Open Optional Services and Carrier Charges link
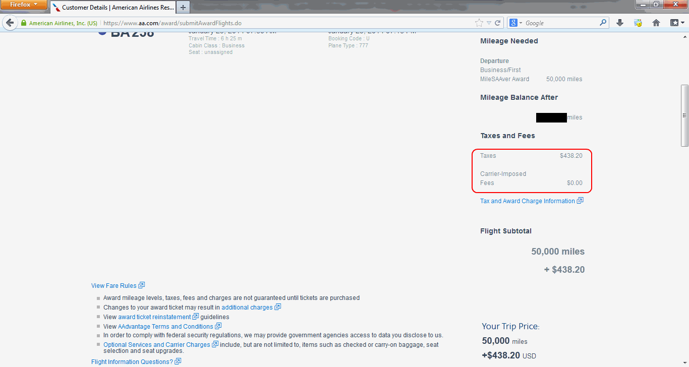The height and width of the screenshot is (367, 689). point(157,345)
